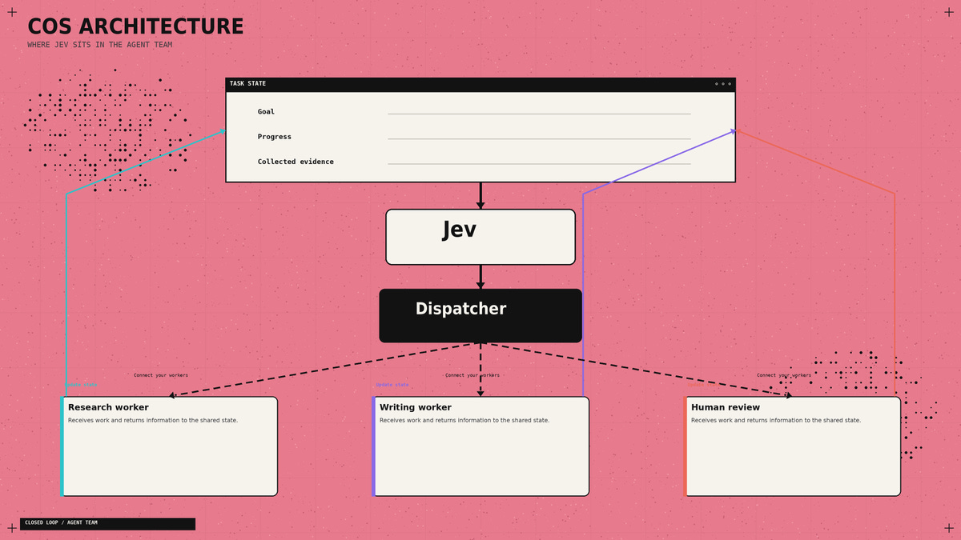
Task: Select the description text in the Research worker card
Action: (153, 420)
